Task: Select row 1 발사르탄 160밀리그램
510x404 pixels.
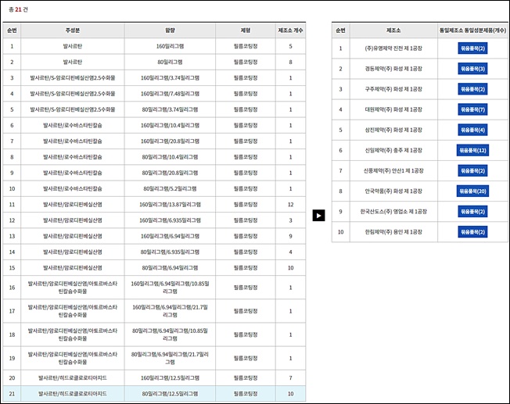Action: 154,46
